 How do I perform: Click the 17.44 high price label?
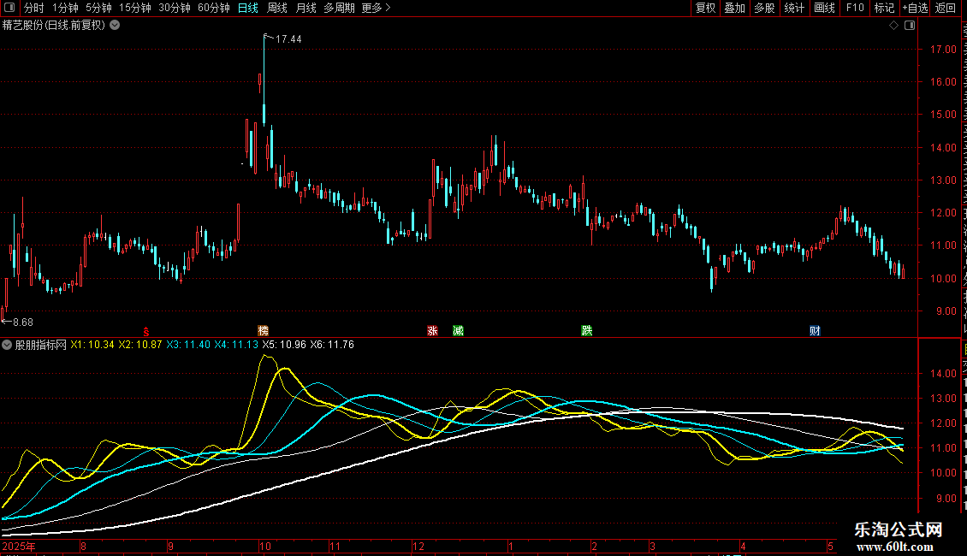pos(288,38)
